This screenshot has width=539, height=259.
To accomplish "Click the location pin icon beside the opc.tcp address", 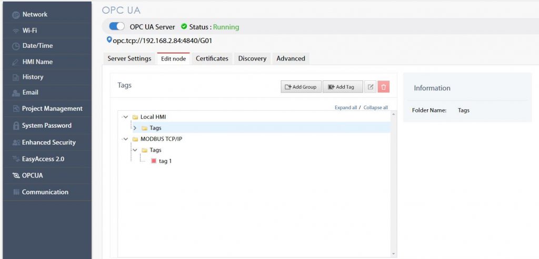I will 109,40.
